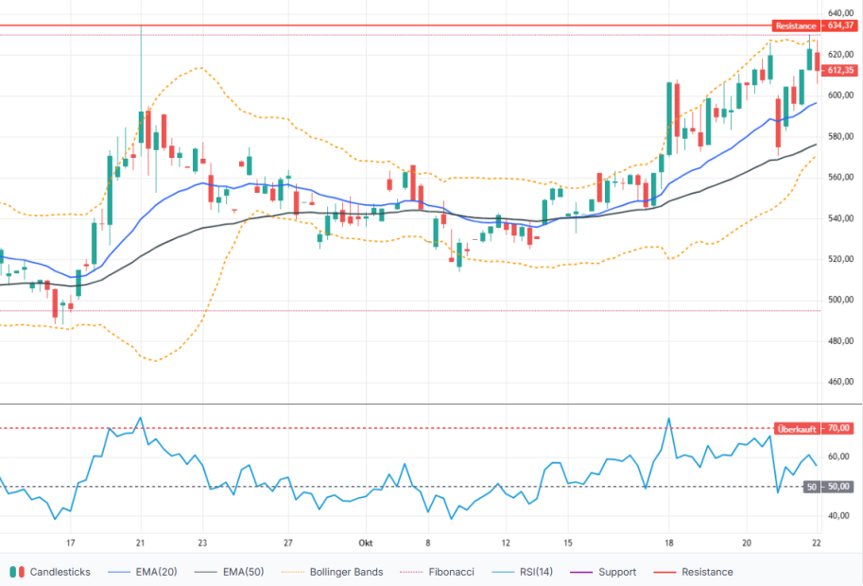This screenshot has width=863, height=586.
Task: Click the red Resistance tag on the price line
Action: pos(796,26)
